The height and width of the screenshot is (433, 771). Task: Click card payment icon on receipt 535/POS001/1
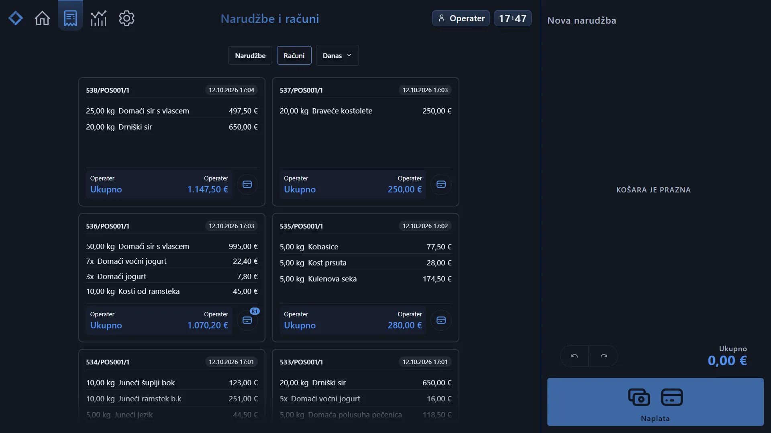(x=441, y=320)
